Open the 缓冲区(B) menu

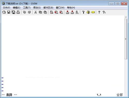[x=48, y=8]
